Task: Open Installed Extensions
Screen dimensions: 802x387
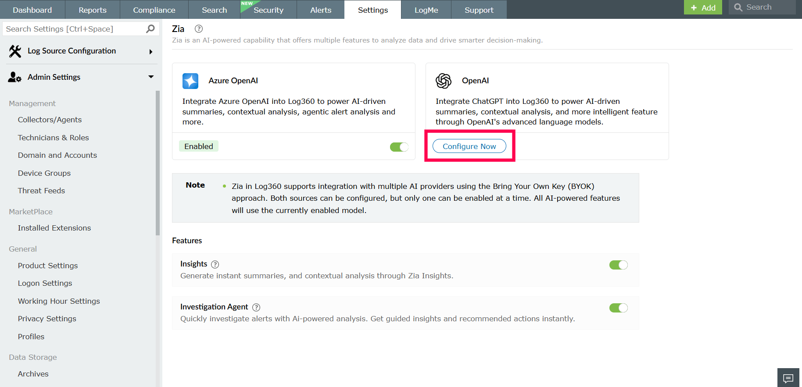Action: (x=54, y=228)
